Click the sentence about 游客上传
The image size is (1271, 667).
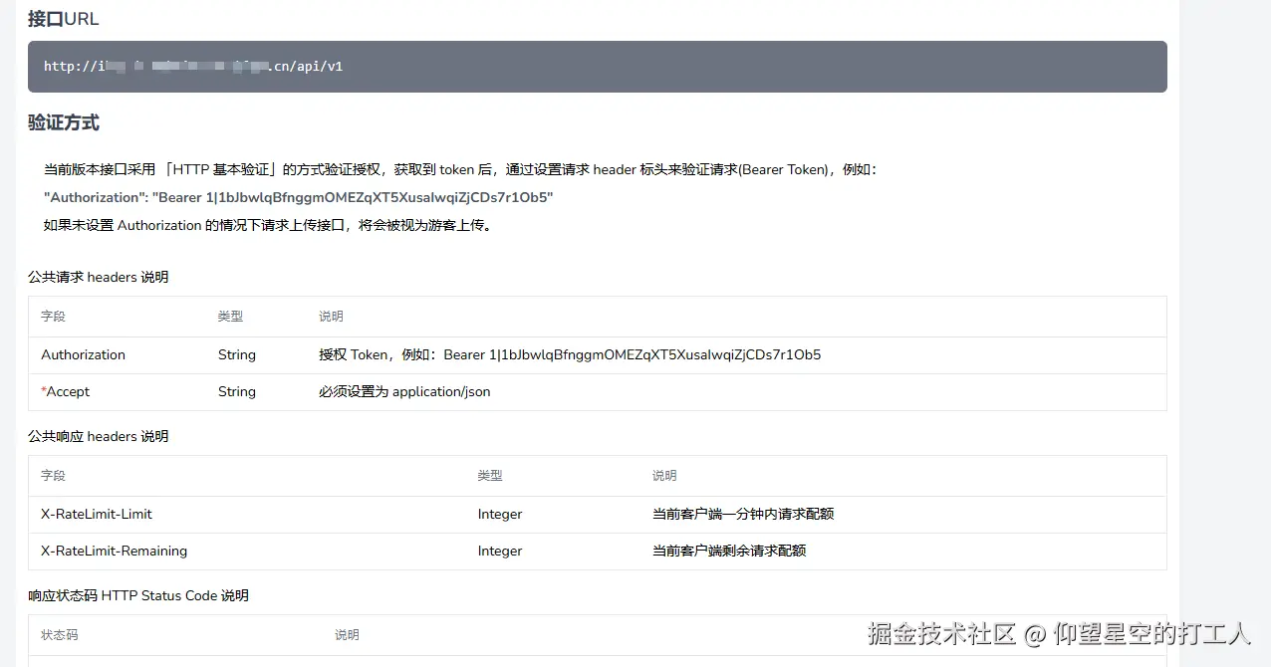point(268,225)
